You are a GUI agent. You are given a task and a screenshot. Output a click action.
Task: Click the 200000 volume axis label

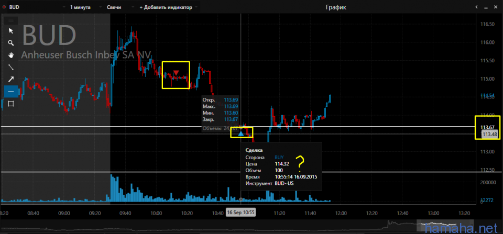(x=488, y=182)
